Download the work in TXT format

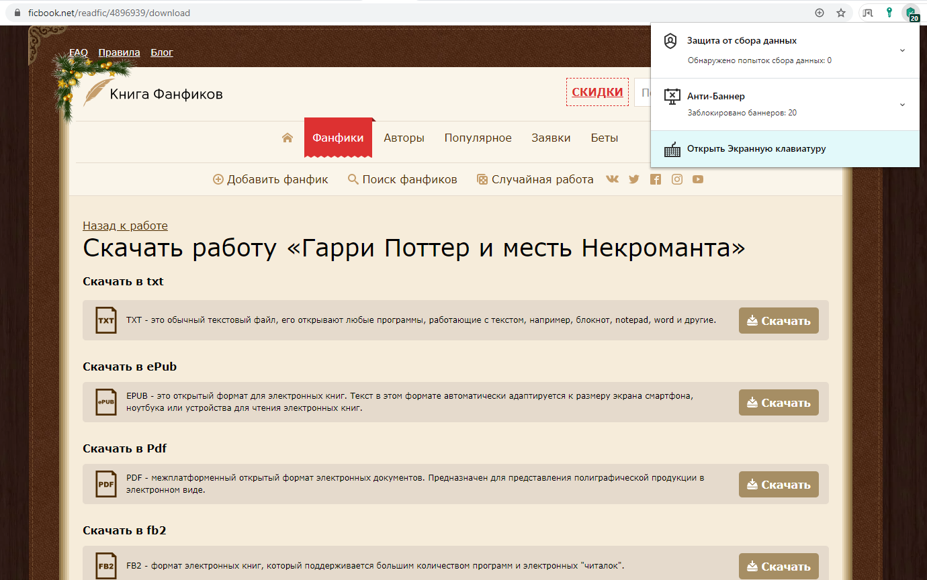click(779, 321)
